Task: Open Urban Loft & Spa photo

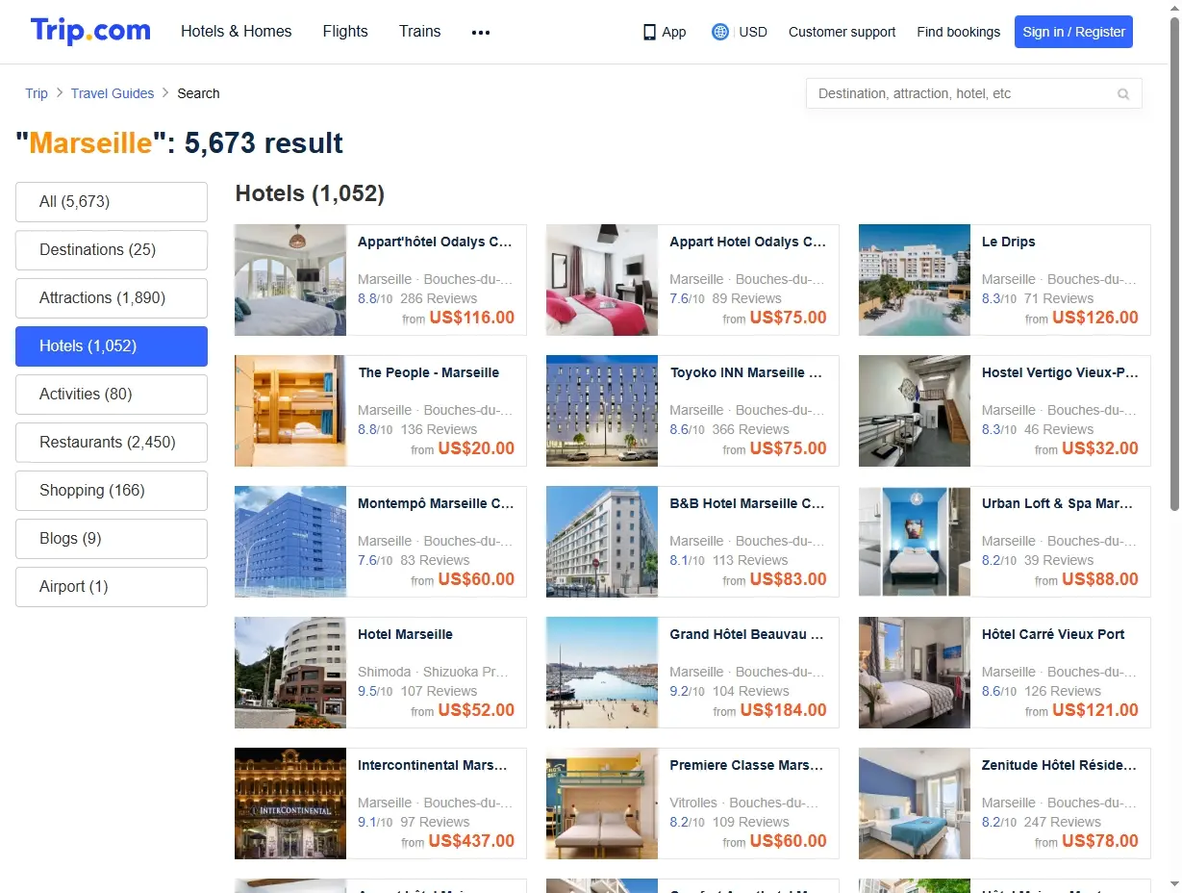Action: click(915, 542)
